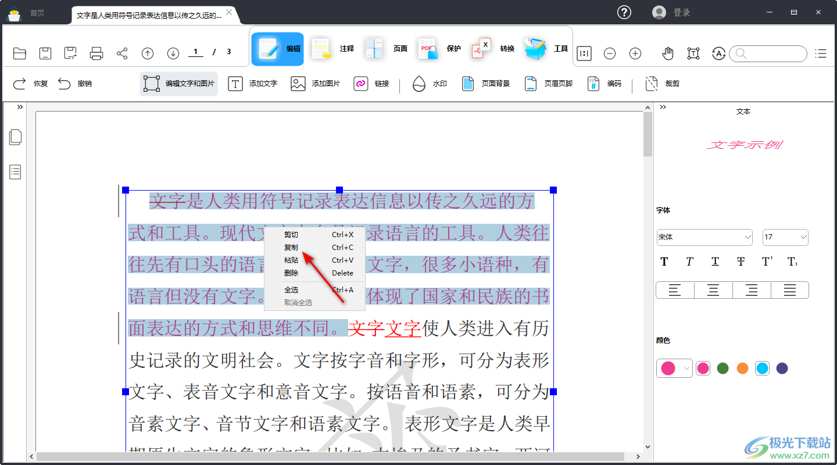Click the watermark (水印) tool

coord(429,84)
